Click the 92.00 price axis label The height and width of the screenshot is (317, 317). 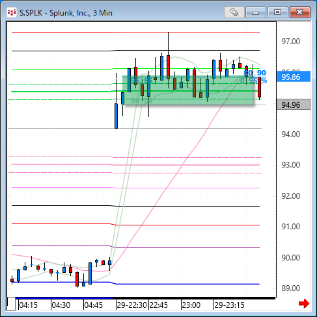click(291, 196)
